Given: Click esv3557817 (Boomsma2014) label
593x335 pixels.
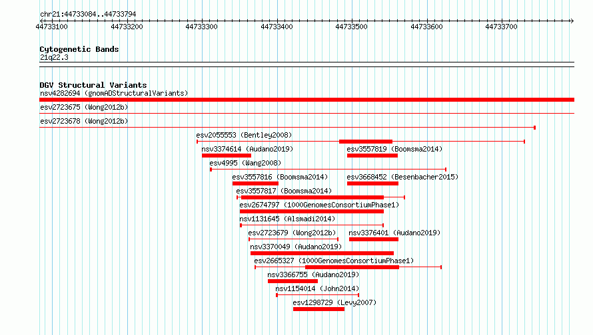Looking at the screenshot, I should (284, 191).
